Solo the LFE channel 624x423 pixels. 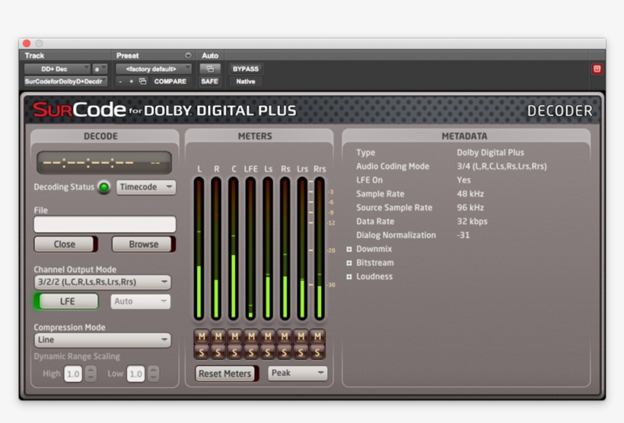(x=251, y=352)
